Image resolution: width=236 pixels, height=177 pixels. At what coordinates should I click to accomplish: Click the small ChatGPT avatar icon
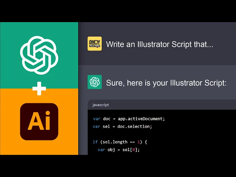(95, 82)
